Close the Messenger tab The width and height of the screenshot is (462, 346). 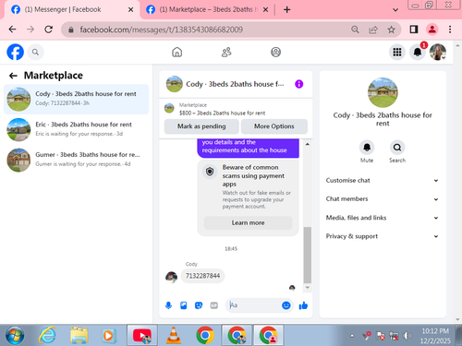[130, 10]
